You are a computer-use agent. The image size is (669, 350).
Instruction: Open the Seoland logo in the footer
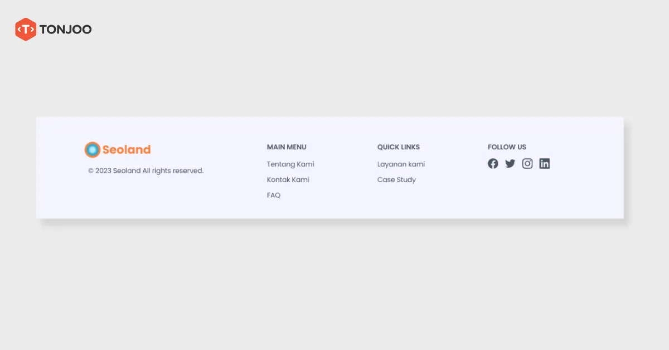pos(117,149)
